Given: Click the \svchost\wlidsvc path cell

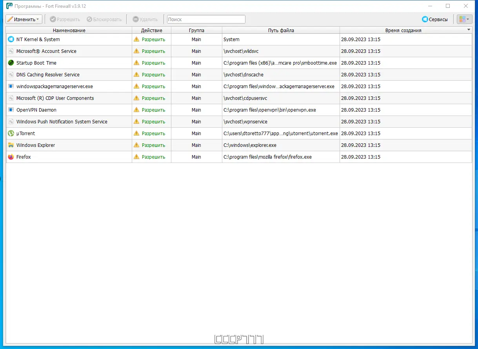Looking at the screenshot, I should [x=281, y=51].
